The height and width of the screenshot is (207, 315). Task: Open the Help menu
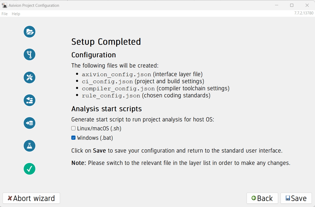(x=16, y=14)
